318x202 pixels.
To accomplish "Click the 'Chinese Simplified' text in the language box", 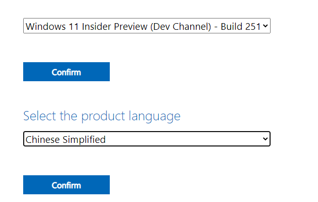I will [65, 139].
